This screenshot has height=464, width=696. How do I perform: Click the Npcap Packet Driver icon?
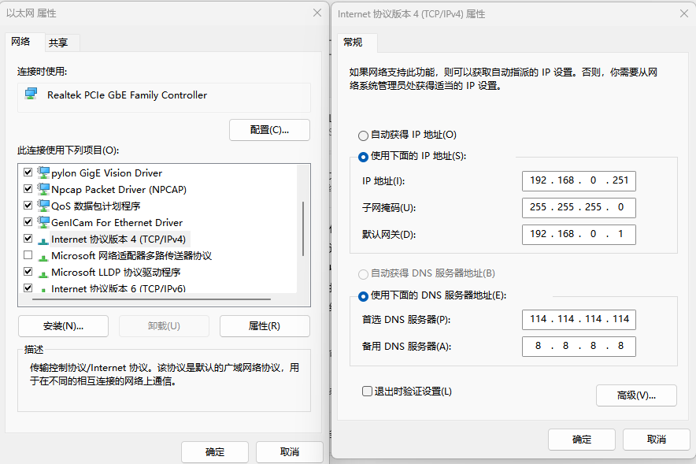pos(43,189)
